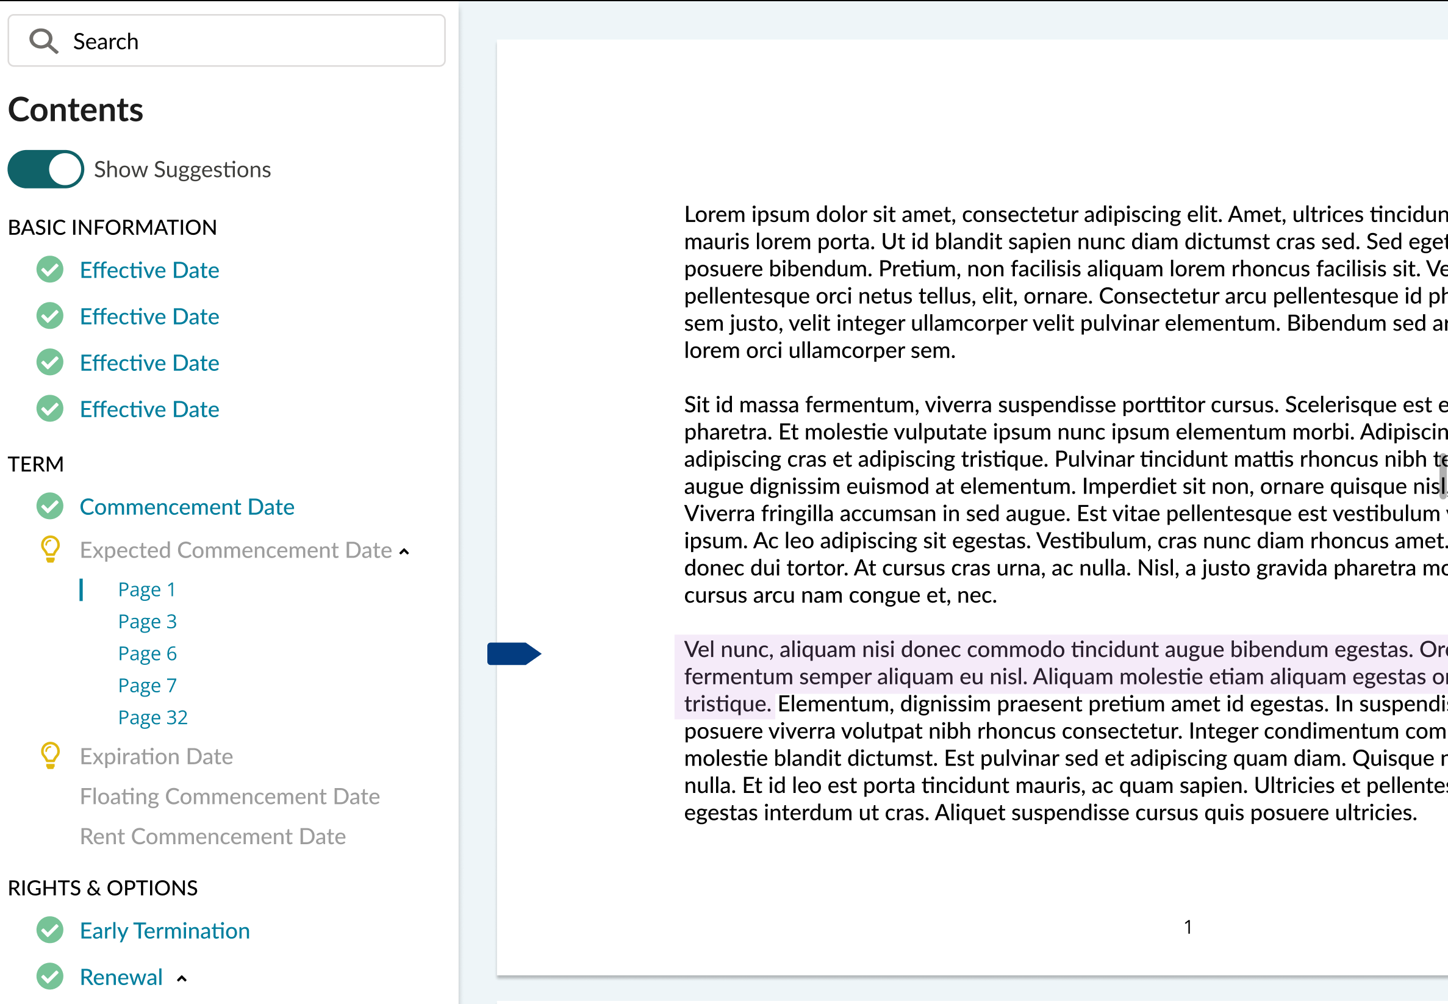Click lightbulb icon next to Expiration Date
1448x1004 pixels.
coord(51,756)
